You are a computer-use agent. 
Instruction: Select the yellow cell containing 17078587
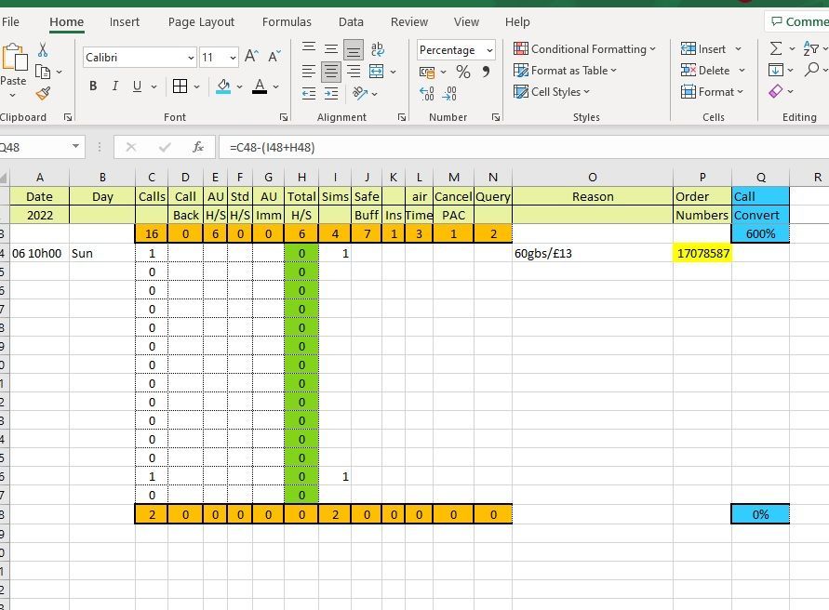click(x=702, y=252)
